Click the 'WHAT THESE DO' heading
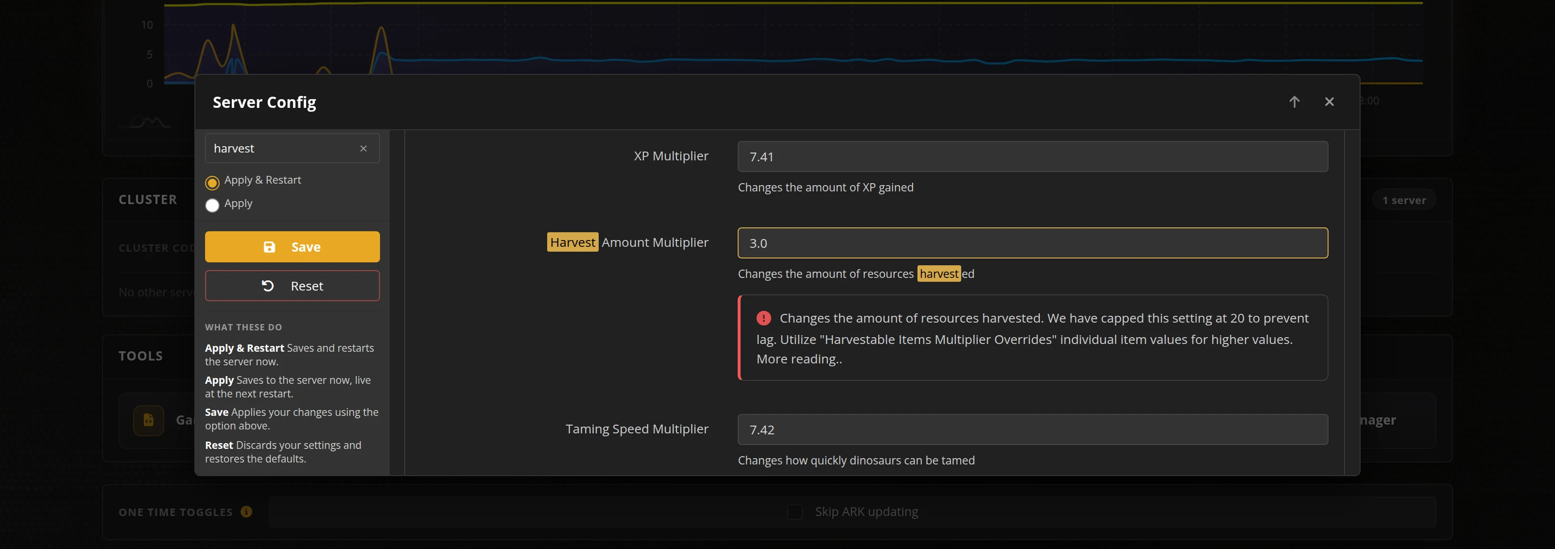The height and width of the screenshot is (549, 1555). click(243, 327)
